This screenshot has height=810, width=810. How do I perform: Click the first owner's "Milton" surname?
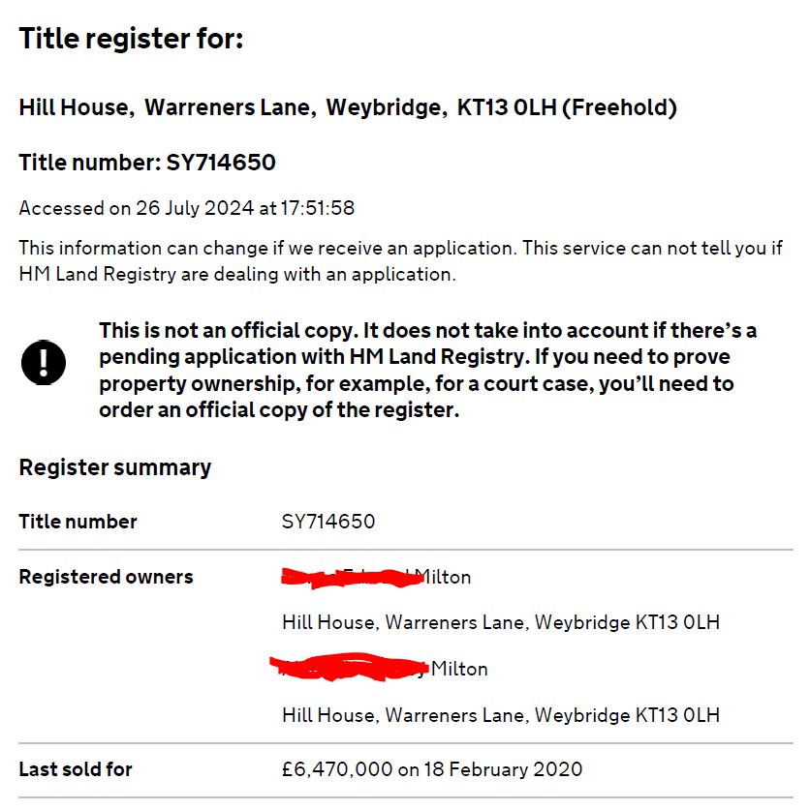coord(443,578)
